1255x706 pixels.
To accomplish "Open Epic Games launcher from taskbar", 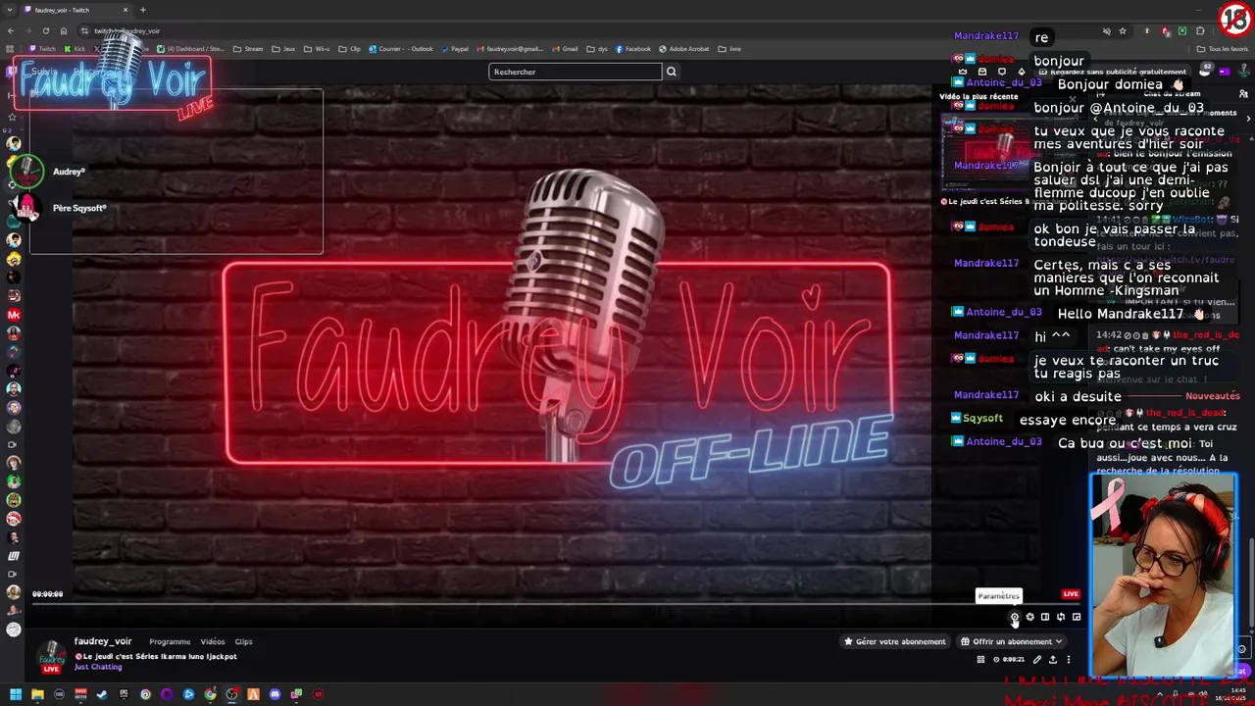I will [x=124, y=694].
